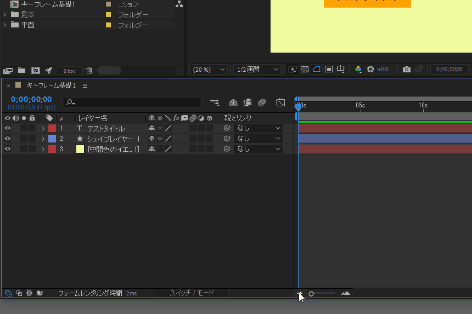Open the Show Channel color icon
Viewport: 472px width, 314px height.
click(x=358, y=70)
